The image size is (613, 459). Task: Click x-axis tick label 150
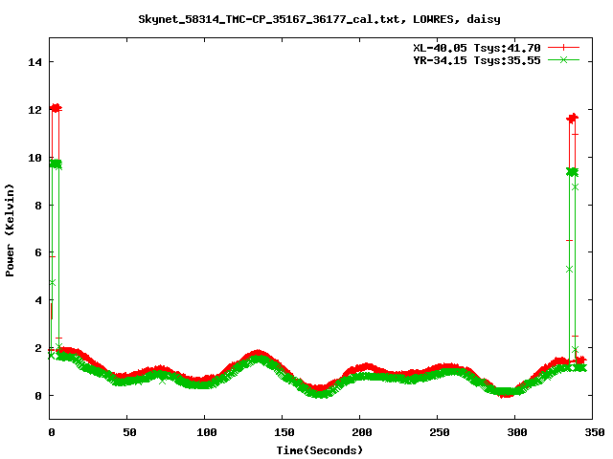pyautogui.click(x=284, y=432)
